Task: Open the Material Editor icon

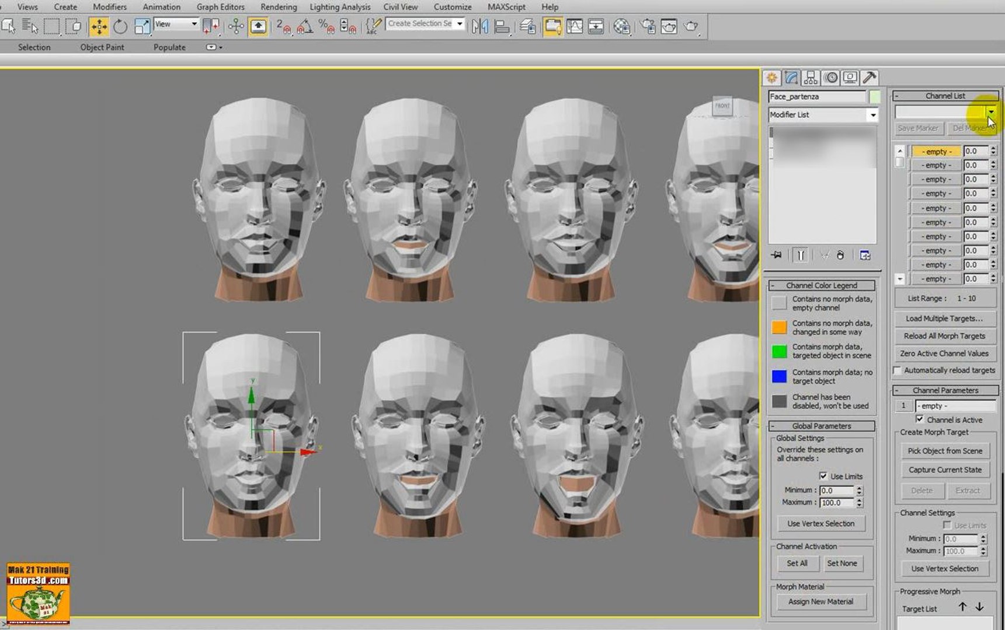Action: [622, 26]
